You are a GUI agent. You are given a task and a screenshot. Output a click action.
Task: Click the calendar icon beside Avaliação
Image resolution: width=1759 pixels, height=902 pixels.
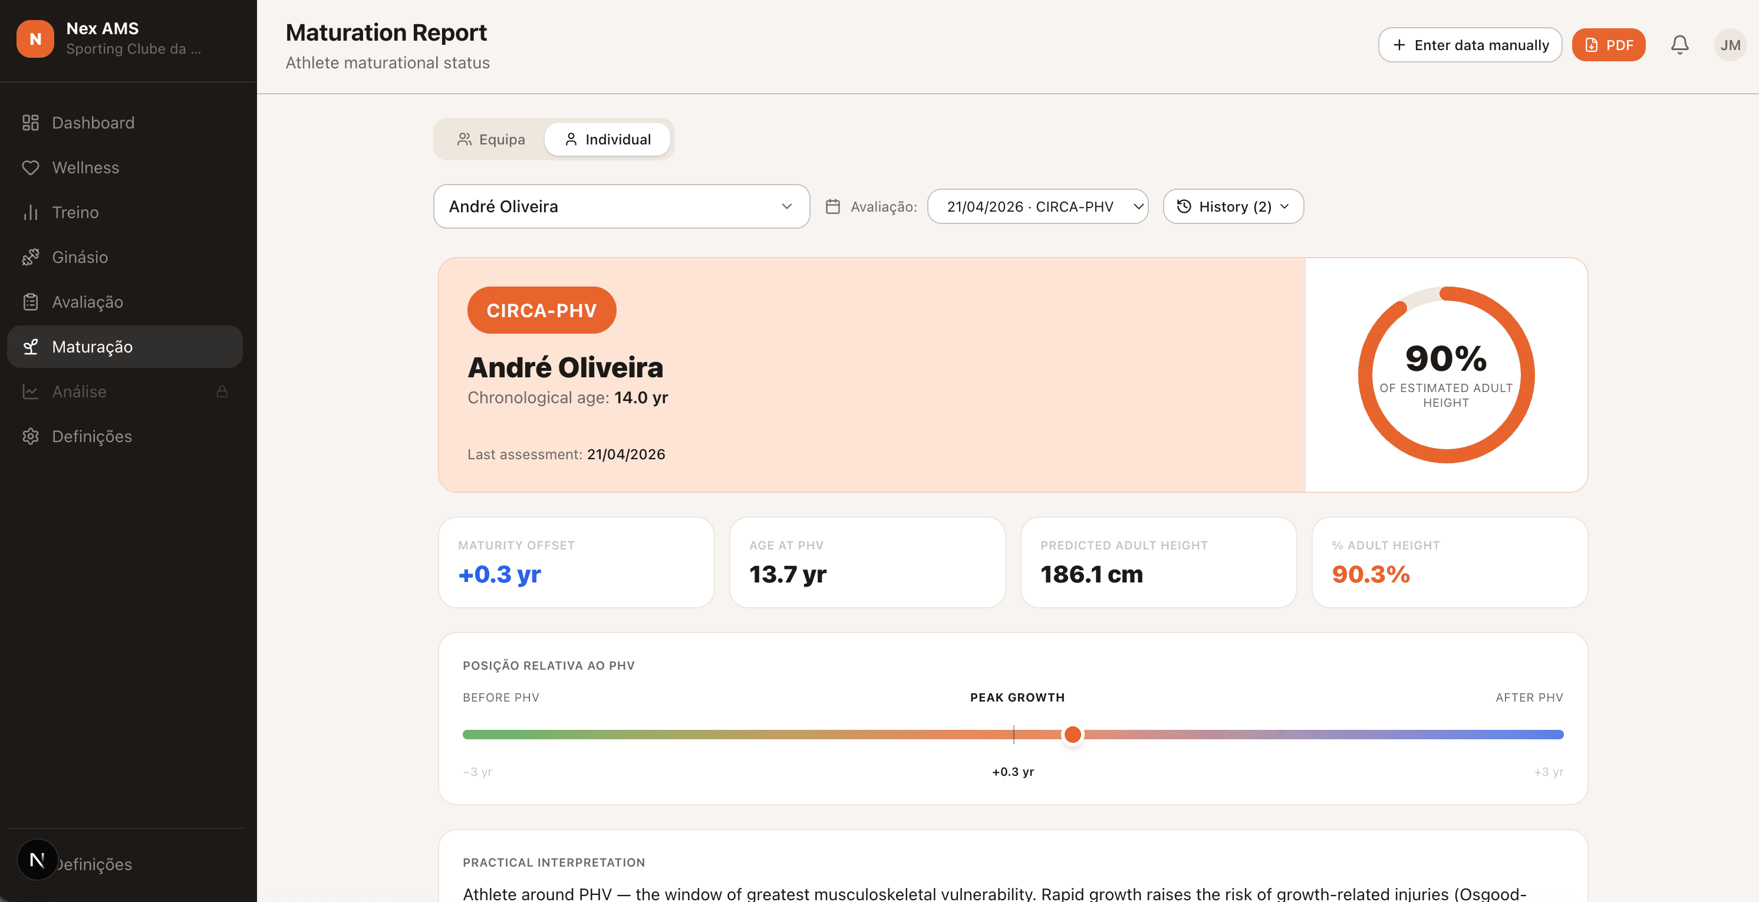pyautogui.click(x=832, y=206)
